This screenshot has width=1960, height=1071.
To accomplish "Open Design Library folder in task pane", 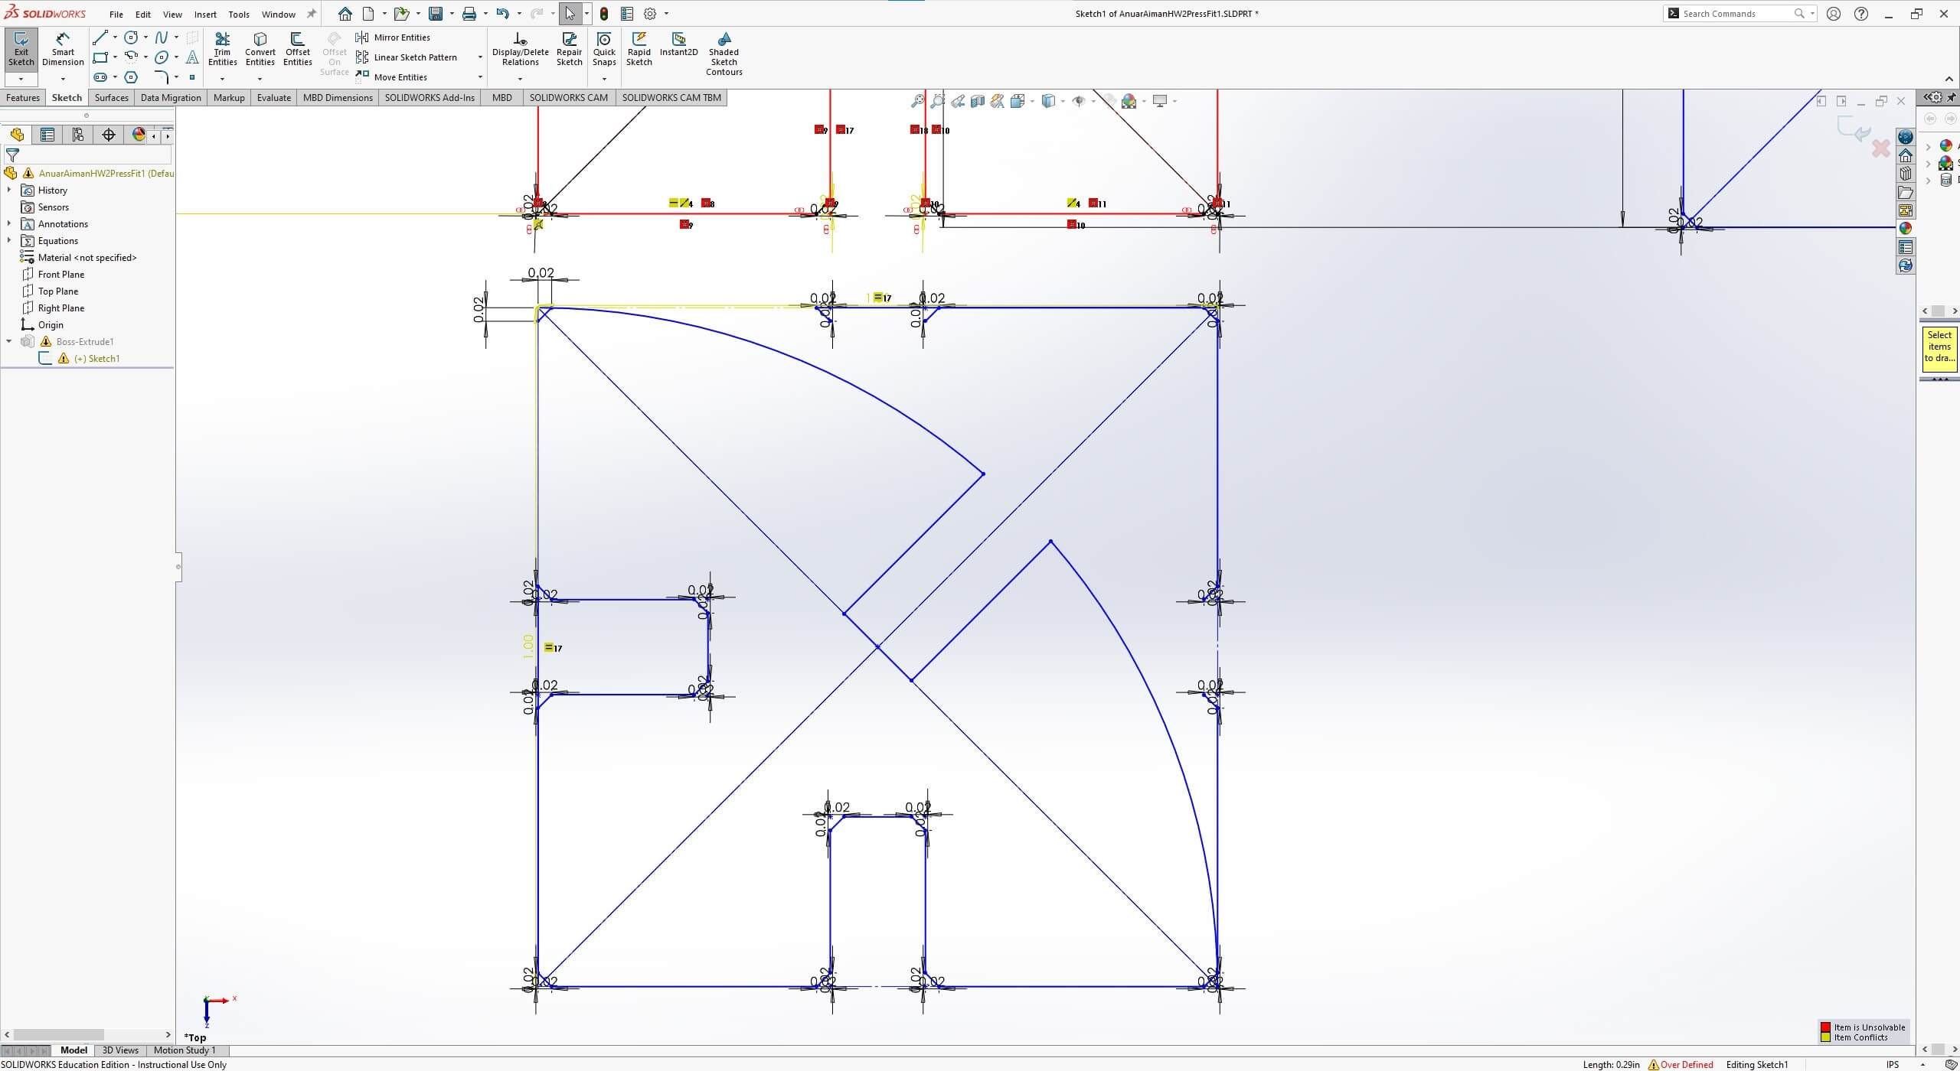I will coord(1906,192).
